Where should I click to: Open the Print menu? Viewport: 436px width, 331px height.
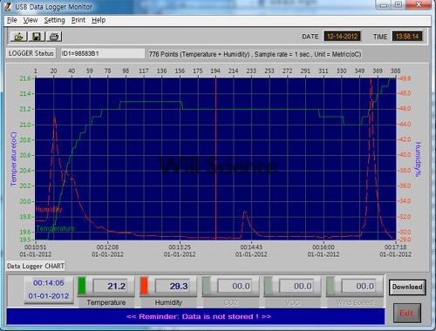pyautogui.click(x=78, y=20)
